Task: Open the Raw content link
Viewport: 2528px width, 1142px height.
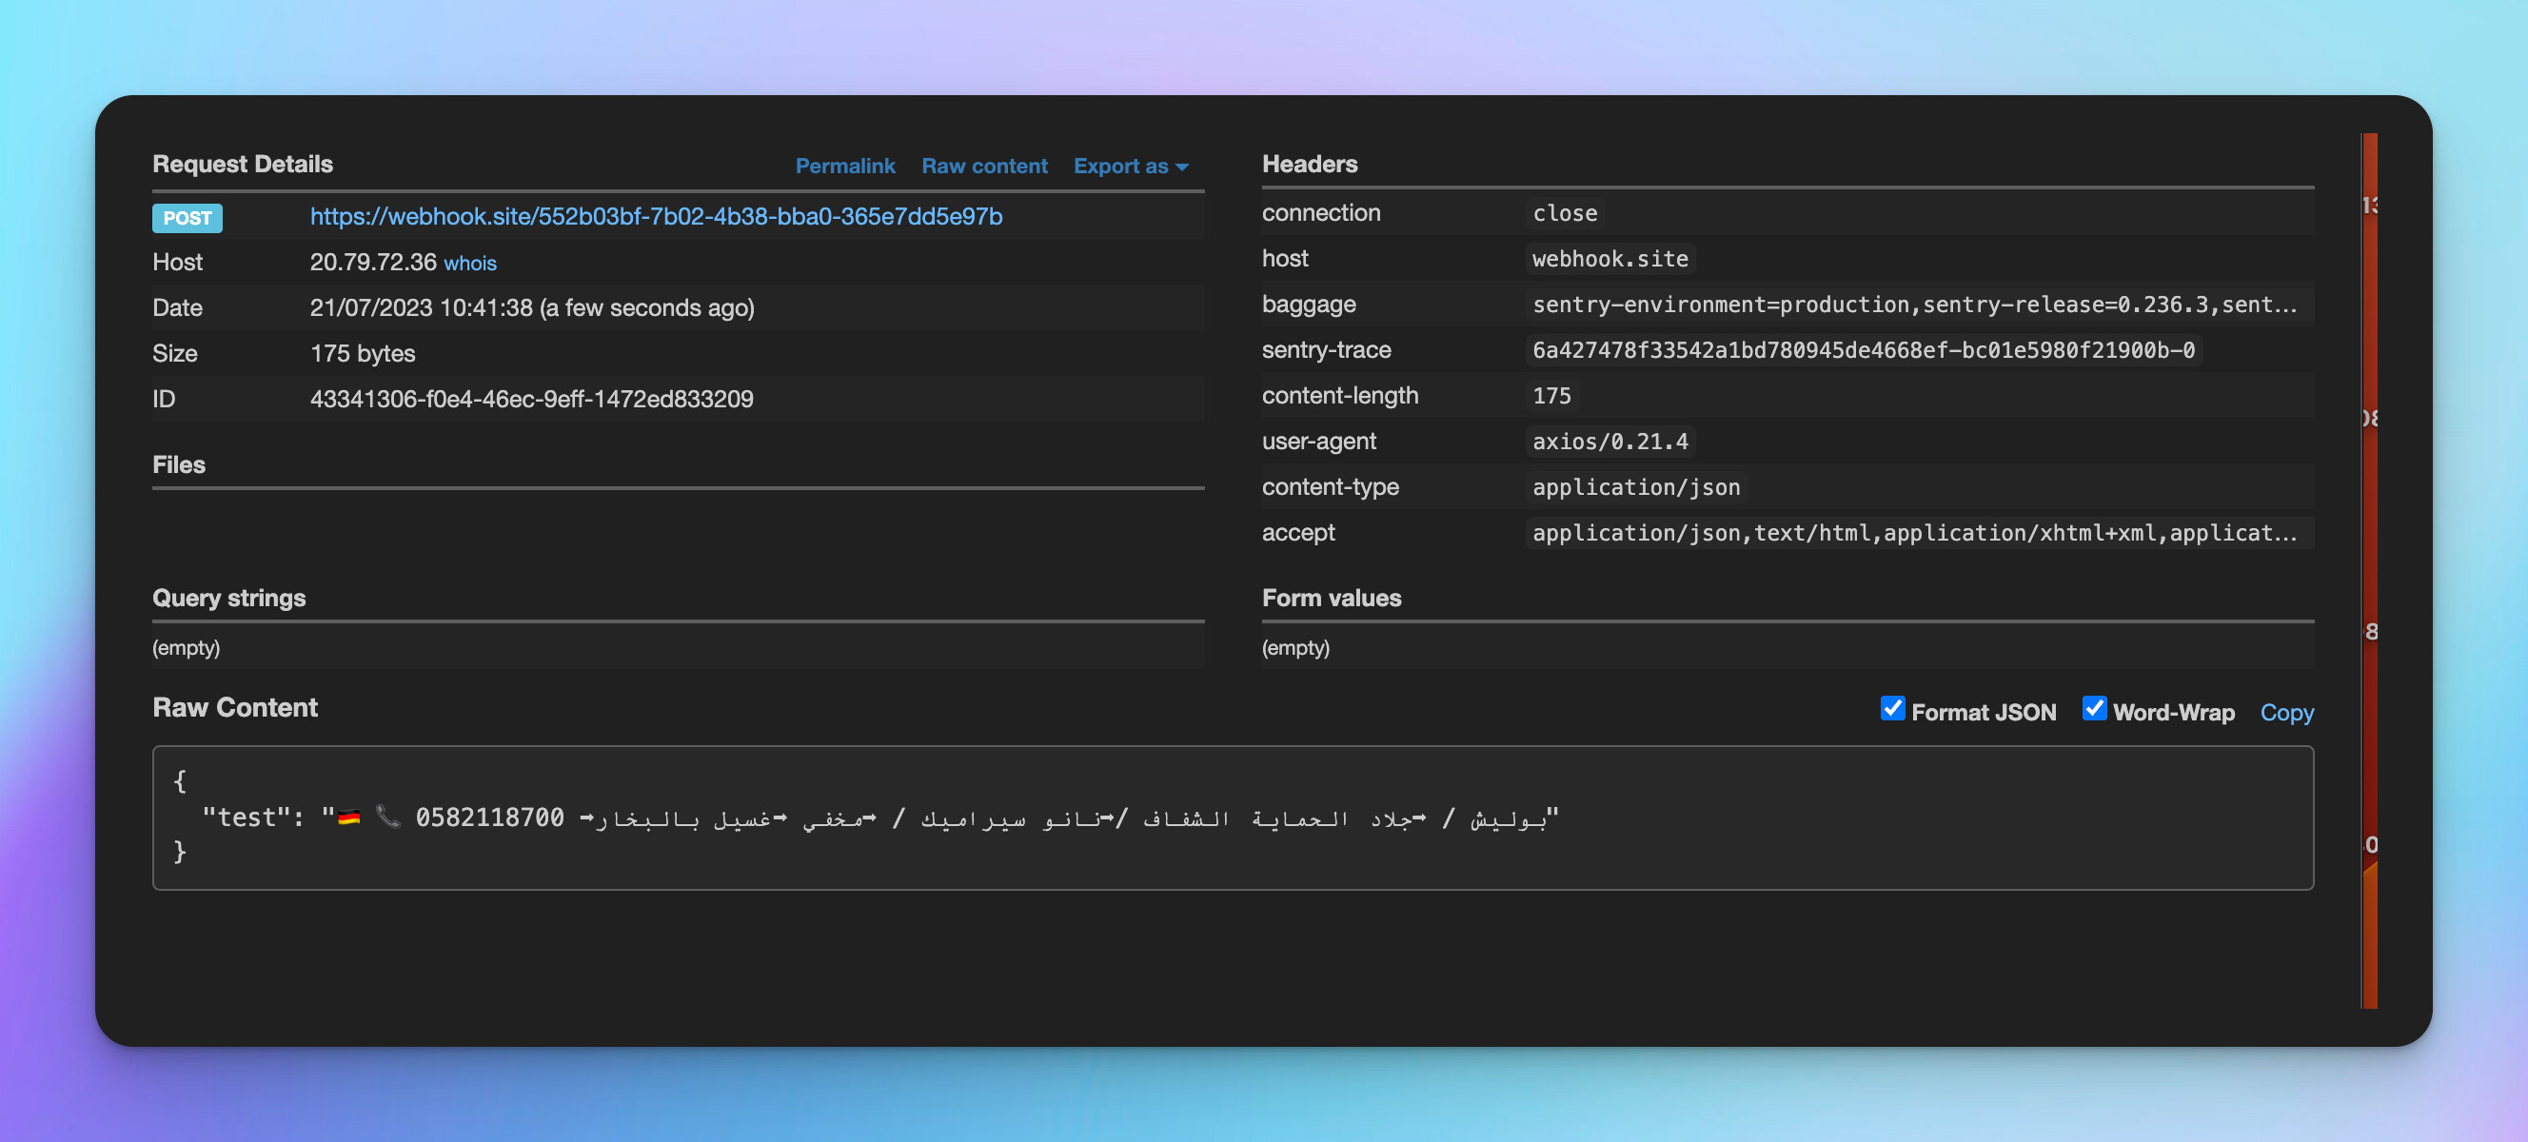Action: point(983,166)
